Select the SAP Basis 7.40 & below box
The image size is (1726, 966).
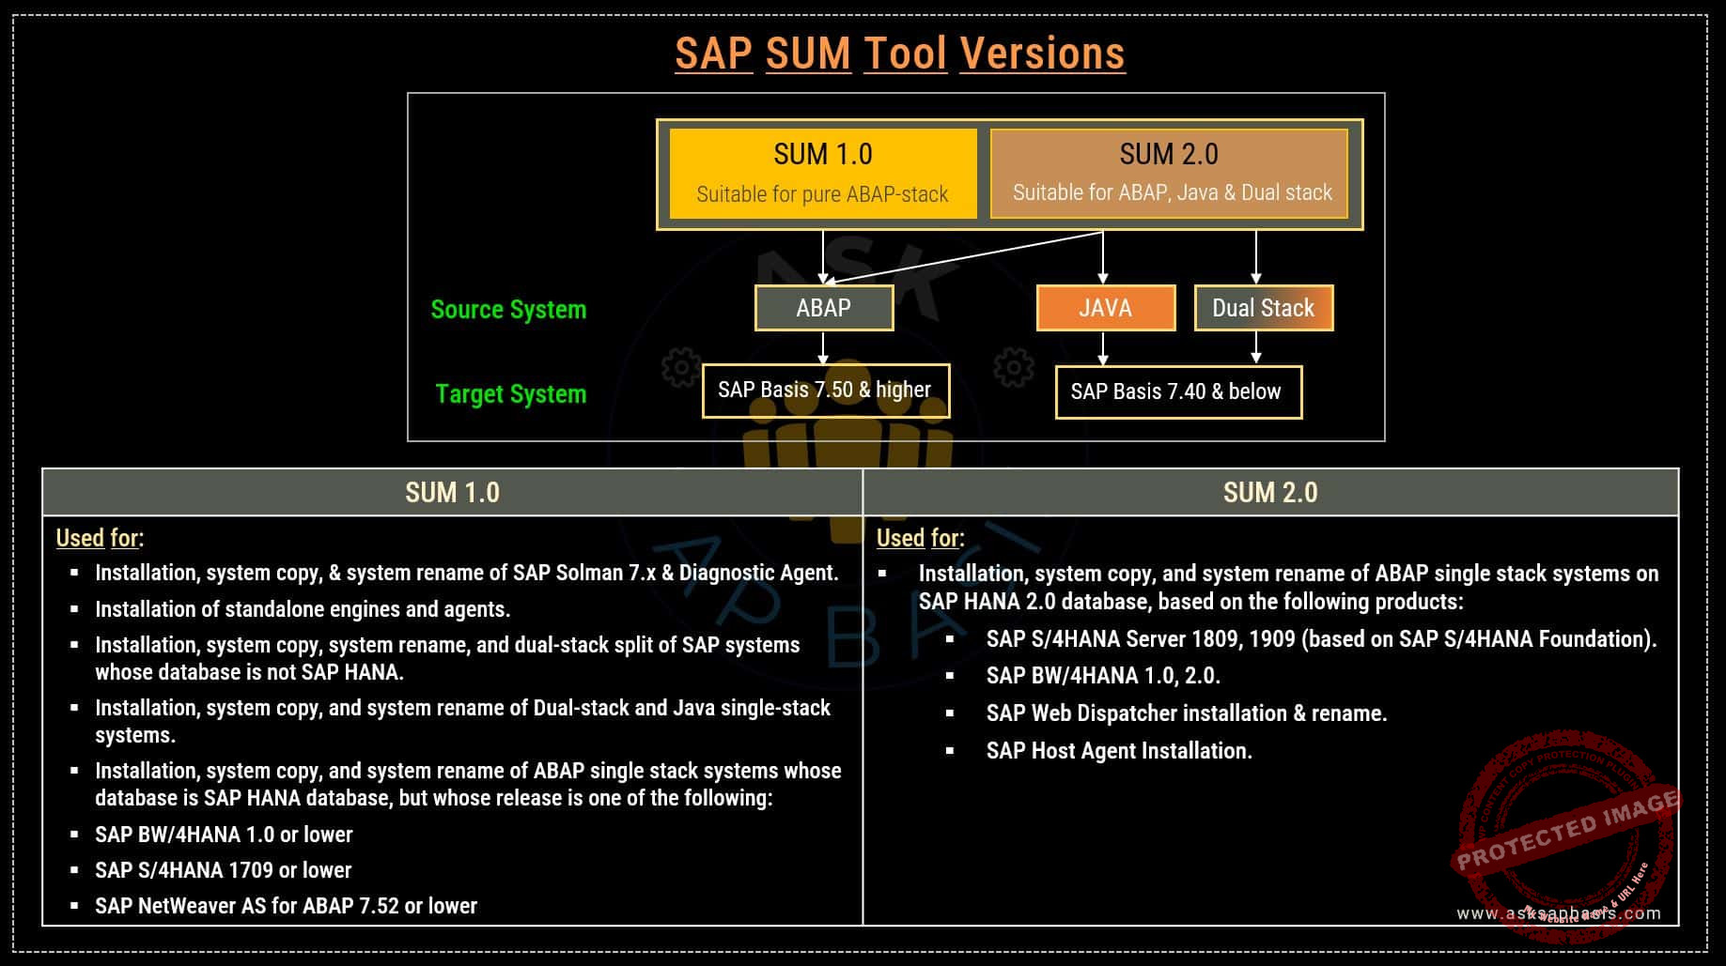pyautogui.click(x=1177, y=391)
